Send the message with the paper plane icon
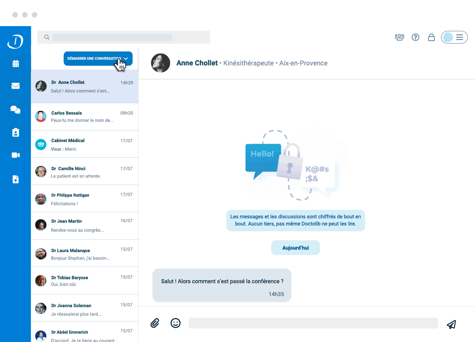 [451, 324]
